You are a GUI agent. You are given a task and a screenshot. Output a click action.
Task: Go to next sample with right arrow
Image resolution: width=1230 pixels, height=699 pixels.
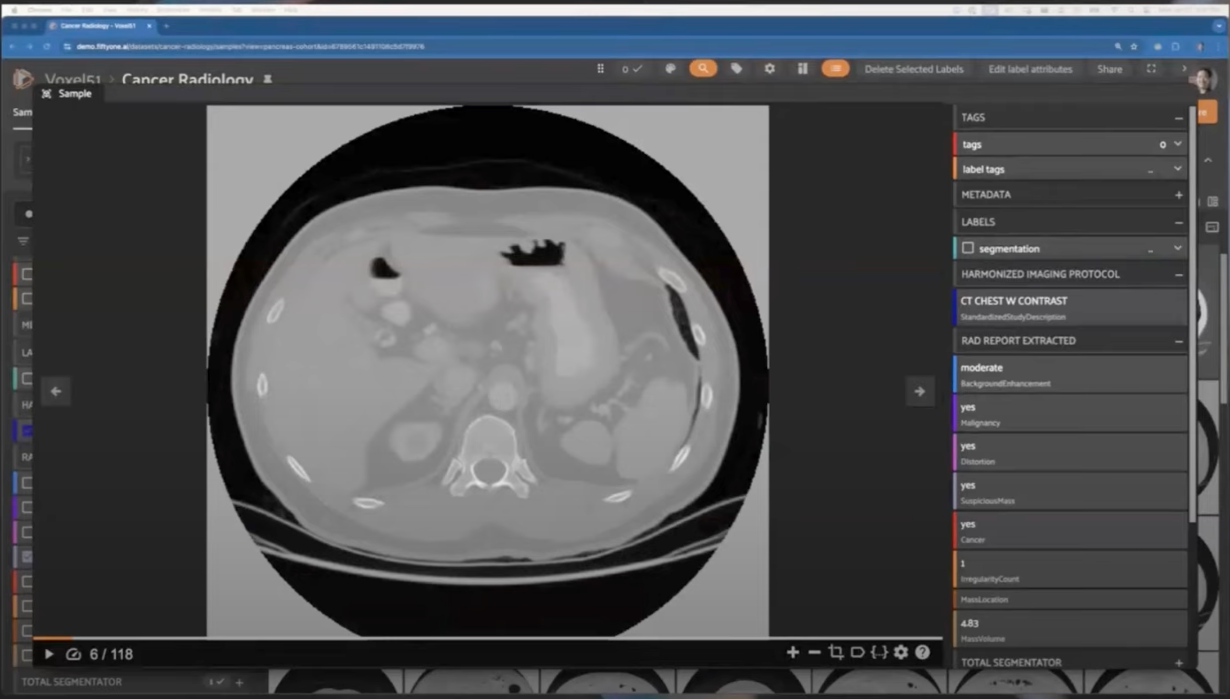pos(920,391)
